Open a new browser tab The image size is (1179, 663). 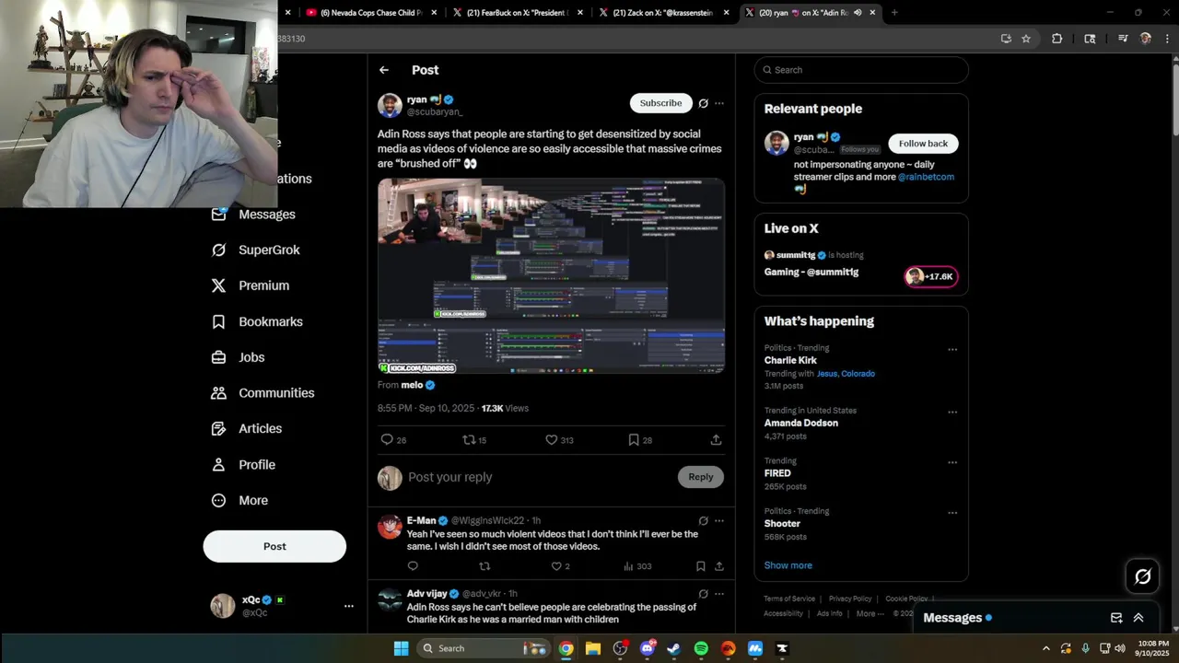[x=894, y=13]
